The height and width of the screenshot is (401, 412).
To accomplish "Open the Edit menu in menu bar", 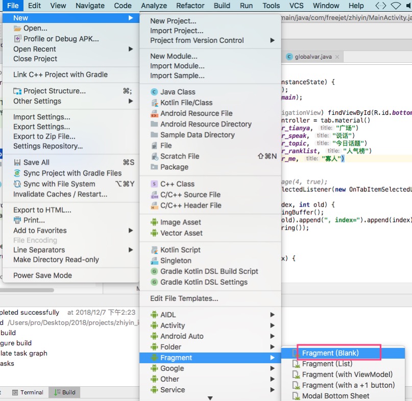I will click(x=34, y=6).
